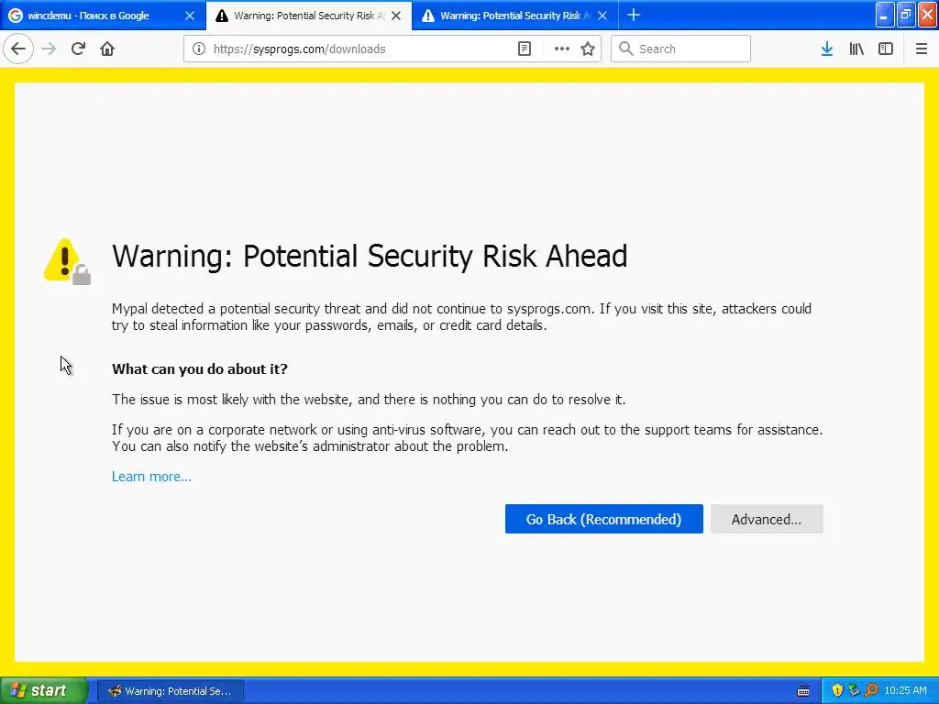Open the hamburger application menu
The height and width of the screenshot is (704, 939).
pyautogui.click(x=922, y=49)
